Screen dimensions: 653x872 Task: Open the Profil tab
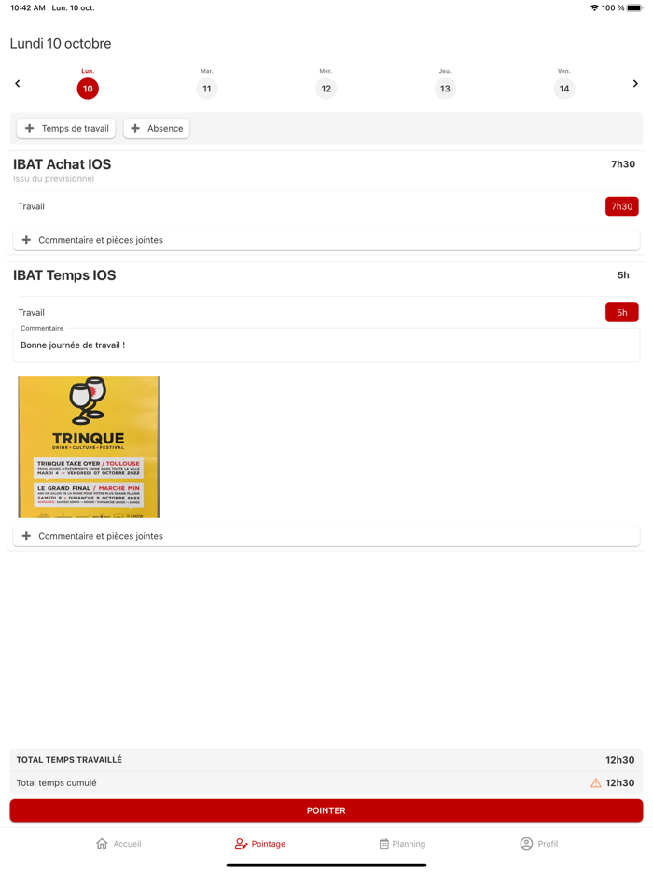tap(539, 844)
